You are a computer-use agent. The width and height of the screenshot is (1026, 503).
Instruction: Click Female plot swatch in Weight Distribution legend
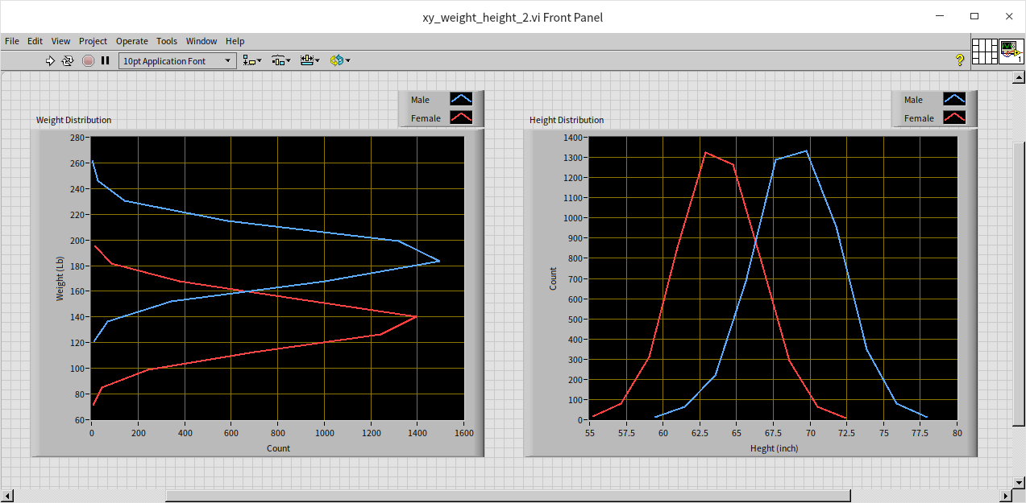tap(461, 118)
